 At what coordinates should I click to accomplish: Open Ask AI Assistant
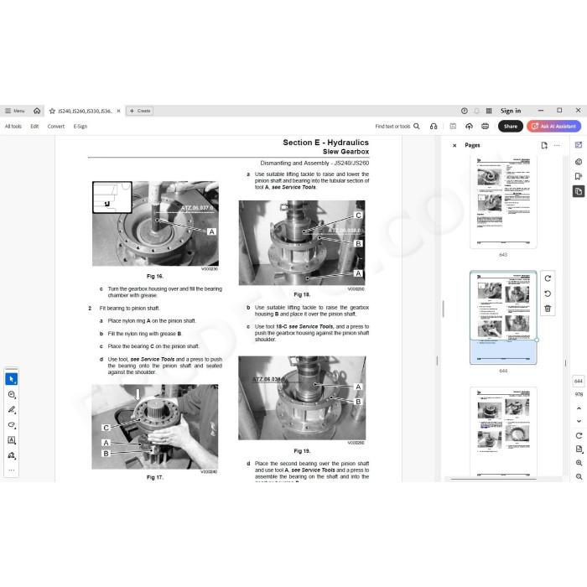coord(553,127)
